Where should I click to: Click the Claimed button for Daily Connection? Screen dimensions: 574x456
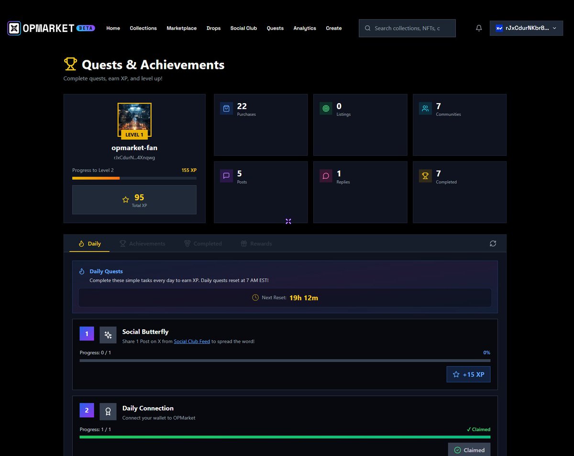[x=469, y=450]
